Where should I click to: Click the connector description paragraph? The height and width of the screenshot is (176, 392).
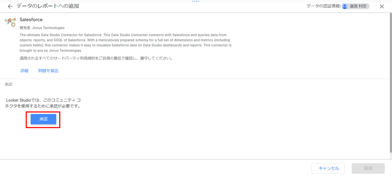(126, 43)
